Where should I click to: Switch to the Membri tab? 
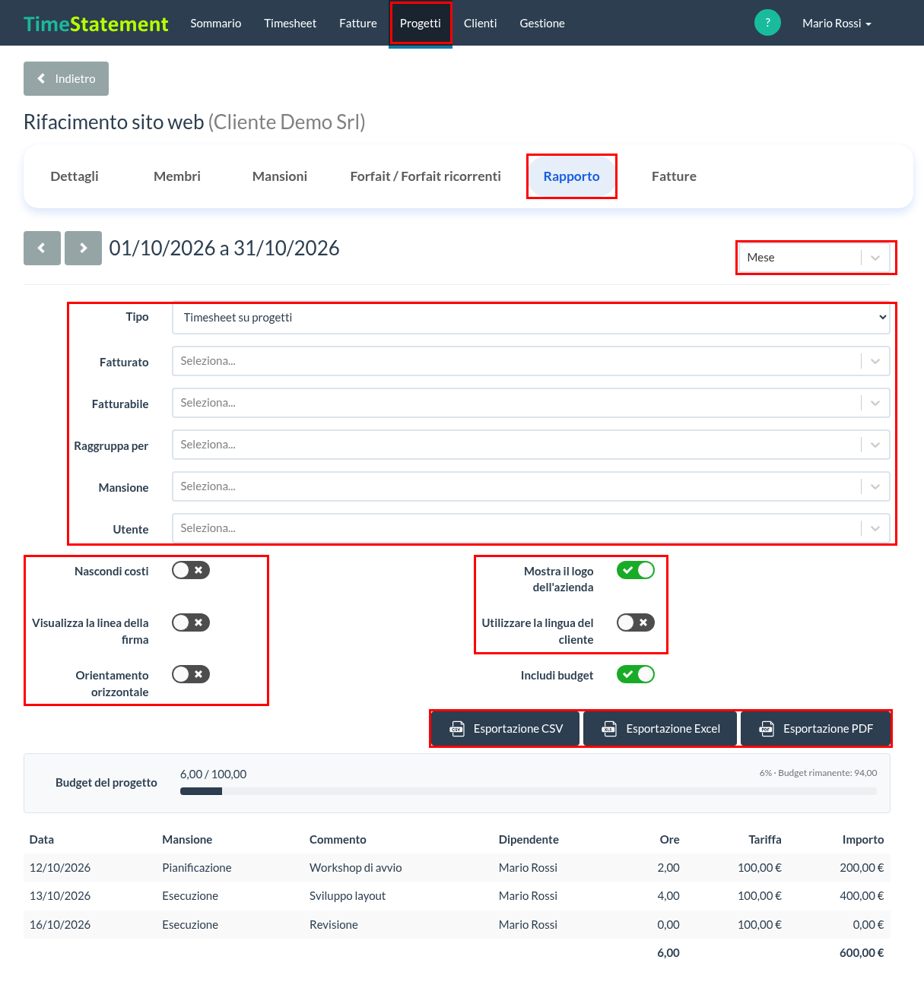pos(177,176)
